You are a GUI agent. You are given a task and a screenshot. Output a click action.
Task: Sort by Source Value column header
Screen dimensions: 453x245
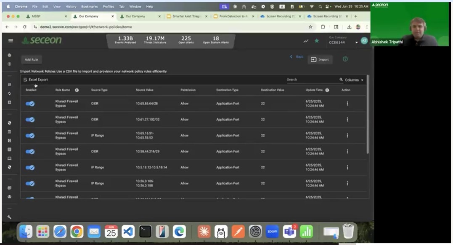(x=144, y=90)
